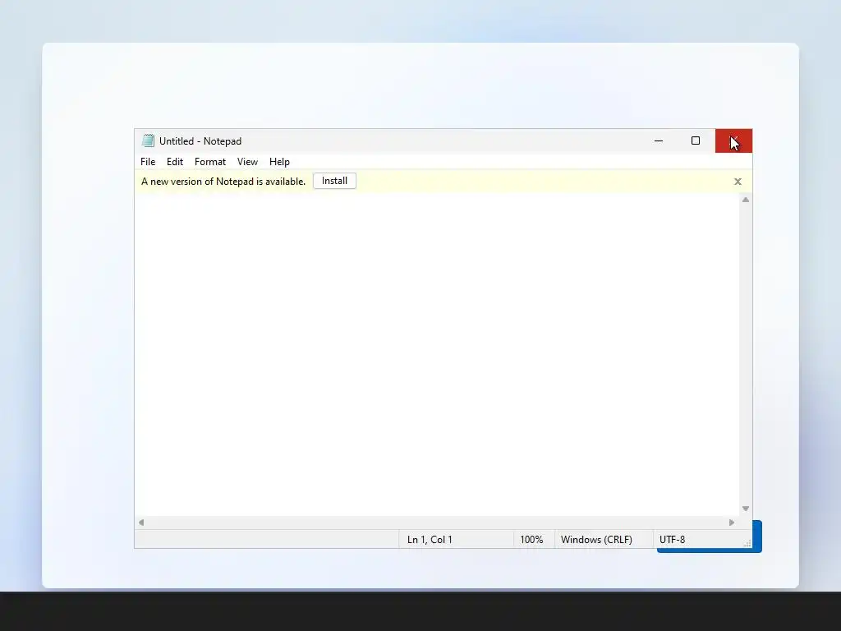The height and width of the screenshot is (631, 841).
Task: Click the vertical scrollbar down arrow
Action: click(x=746, y=509)
